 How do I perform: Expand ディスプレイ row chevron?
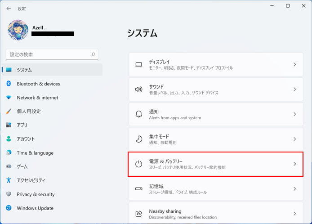click(294, 64)
